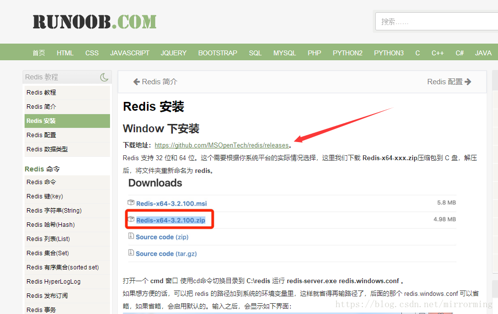The width and height of the screenshot is (498, 314).
Task: Open the PYTHON3 nav item
Action: point(389,53)
